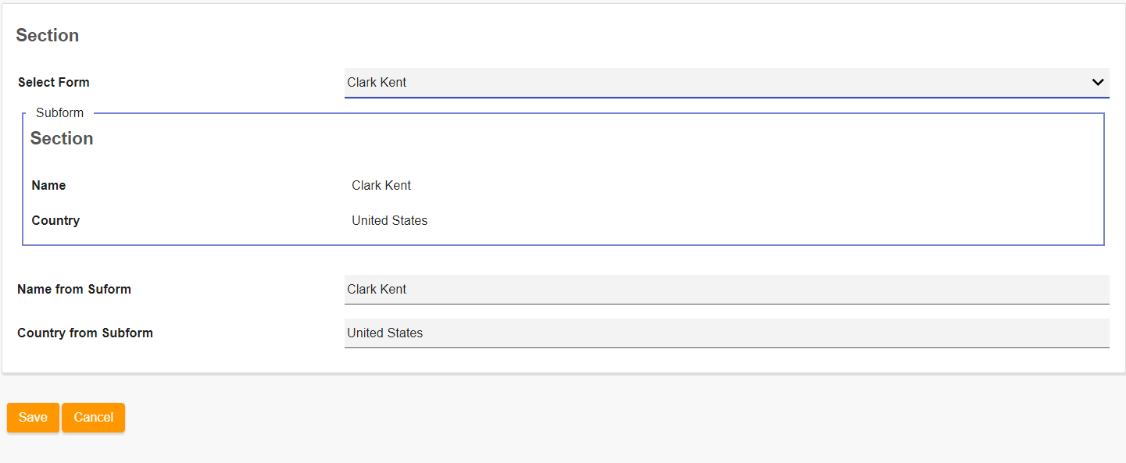Expand the Select Form dropdown arrow
Image resolution: width=1126 pixels, height=463 pixels.
click(x=1097, y=82)
